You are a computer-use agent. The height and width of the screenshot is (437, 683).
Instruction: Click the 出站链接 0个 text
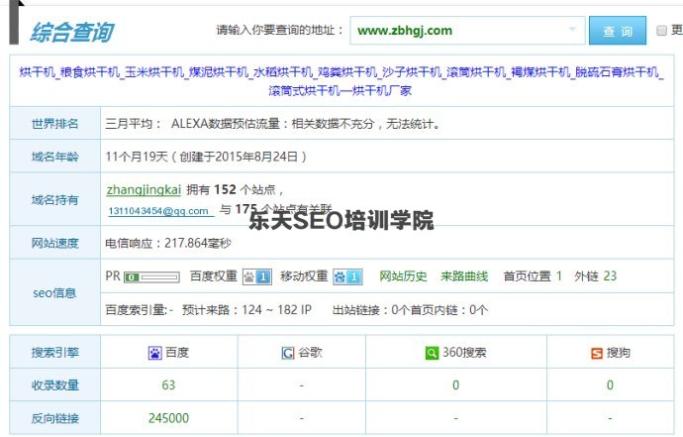(x=370, y=310)
